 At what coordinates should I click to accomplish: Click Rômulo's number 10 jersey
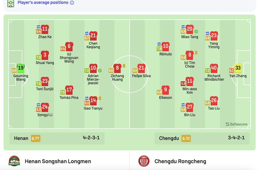[x=166, y=46]
